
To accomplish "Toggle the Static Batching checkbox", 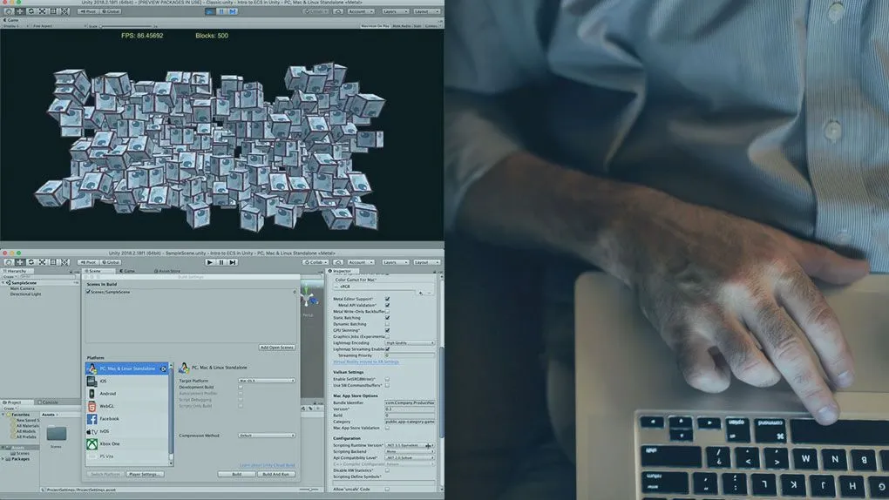I will tap(387, 318).
